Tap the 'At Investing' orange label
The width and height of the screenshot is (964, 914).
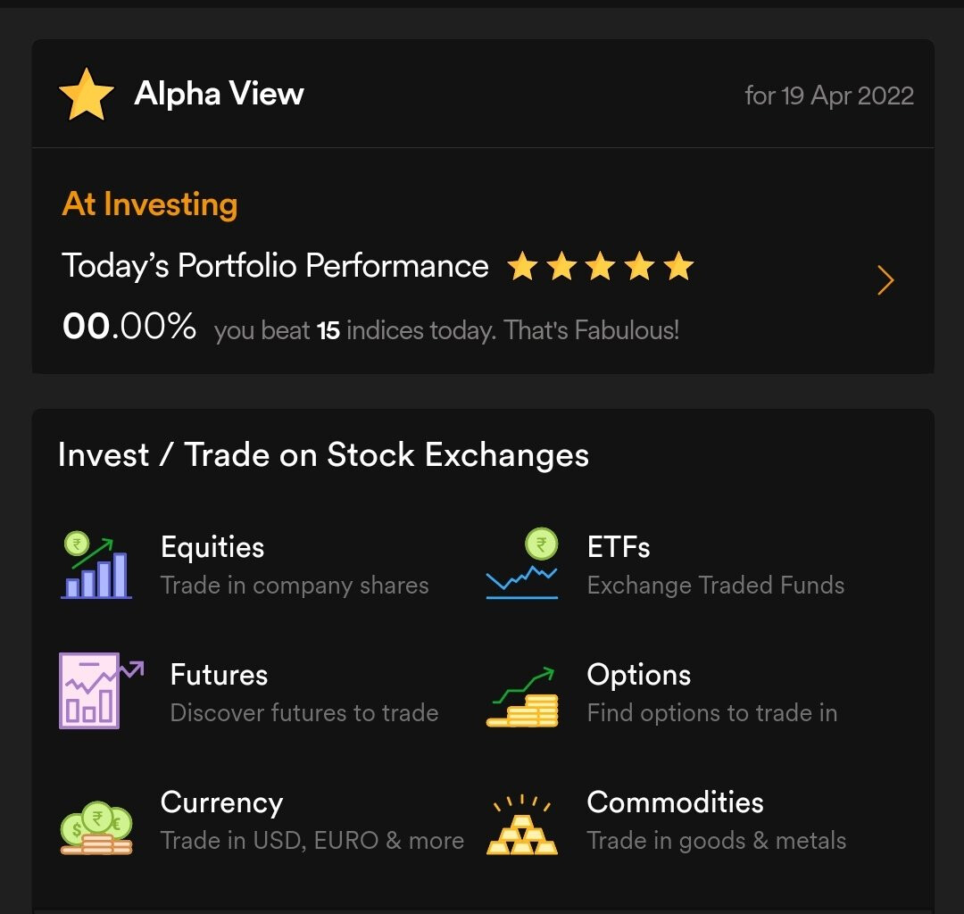[x=149, y=204]
